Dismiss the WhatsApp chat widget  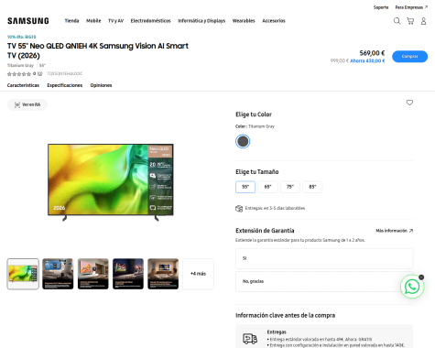(x=421, y=277)
